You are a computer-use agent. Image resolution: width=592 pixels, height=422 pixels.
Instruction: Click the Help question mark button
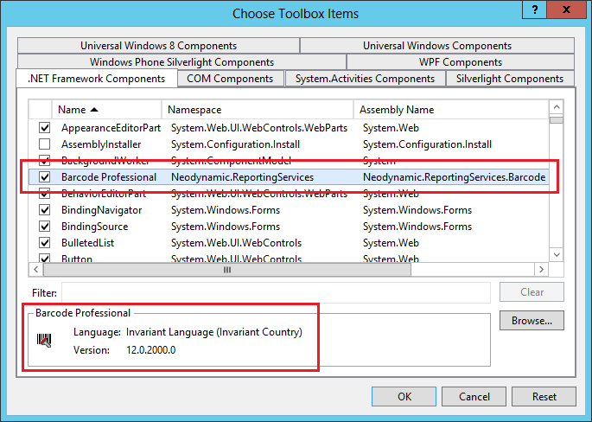pos(535,10)
